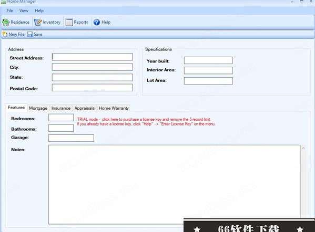The height and width of the screenshot is (232, 315).
Task: Close the Home Manager window
Action: coord(311,2)
